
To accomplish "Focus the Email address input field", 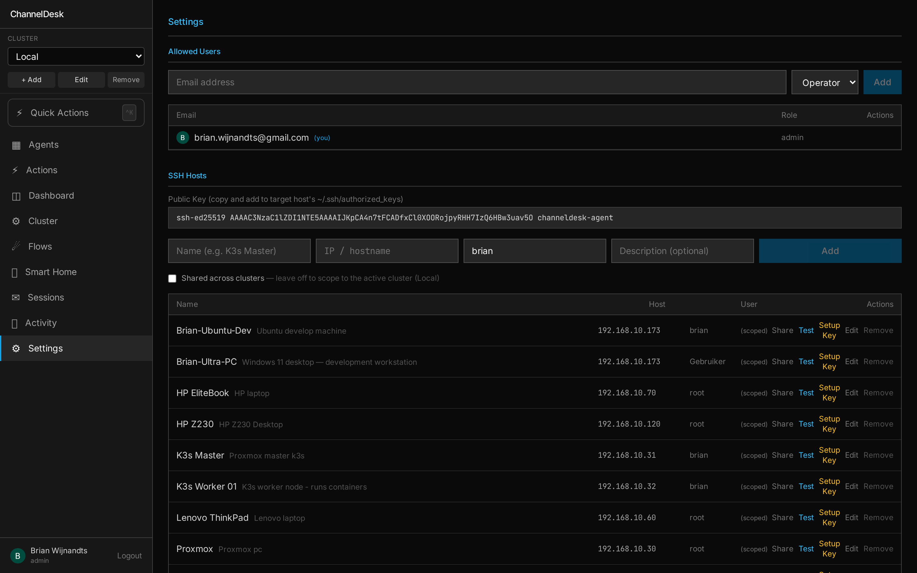I will pos(477,82).
